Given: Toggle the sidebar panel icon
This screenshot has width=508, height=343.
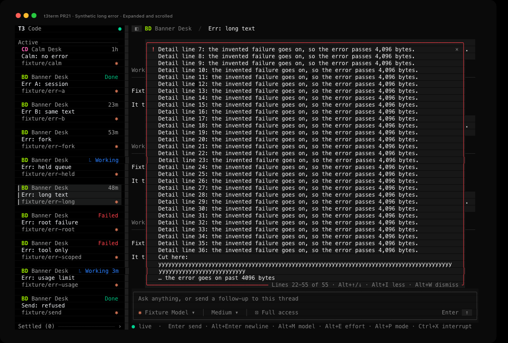Looking at the screenshot, I should [136, 29].
